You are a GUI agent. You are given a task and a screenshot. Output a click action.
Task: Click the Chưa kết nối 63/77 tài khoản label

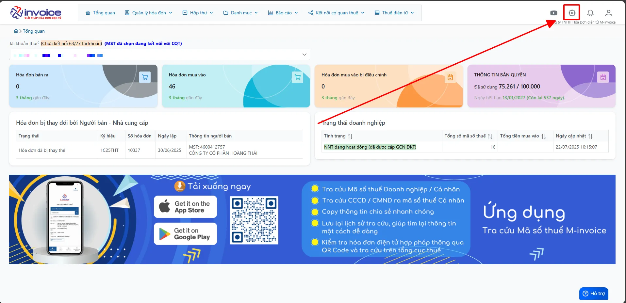tap(72, 43)
